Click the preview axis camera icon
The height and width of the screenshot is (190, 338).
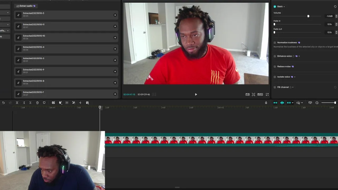tap(310, 103)
